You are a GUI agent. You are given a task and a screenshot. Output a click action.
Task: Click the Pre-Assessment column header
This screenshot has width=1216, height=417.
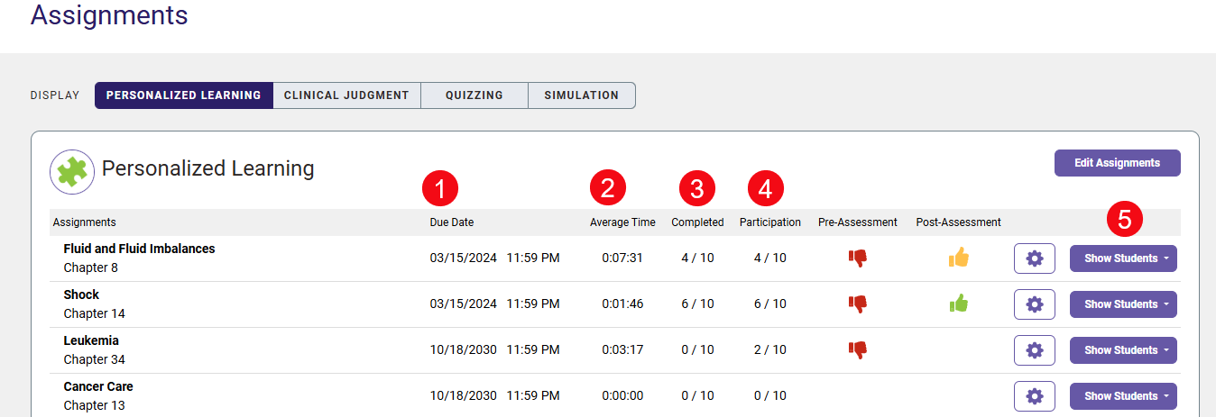click(858, 222)
